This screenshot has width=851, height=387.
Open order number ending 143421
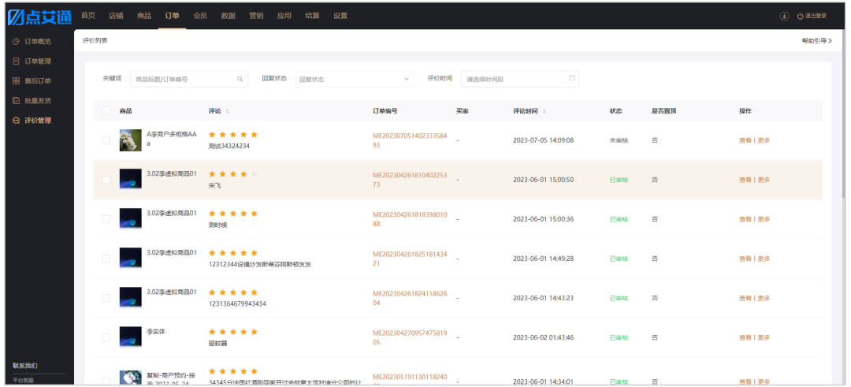click(x=410, y=259)
